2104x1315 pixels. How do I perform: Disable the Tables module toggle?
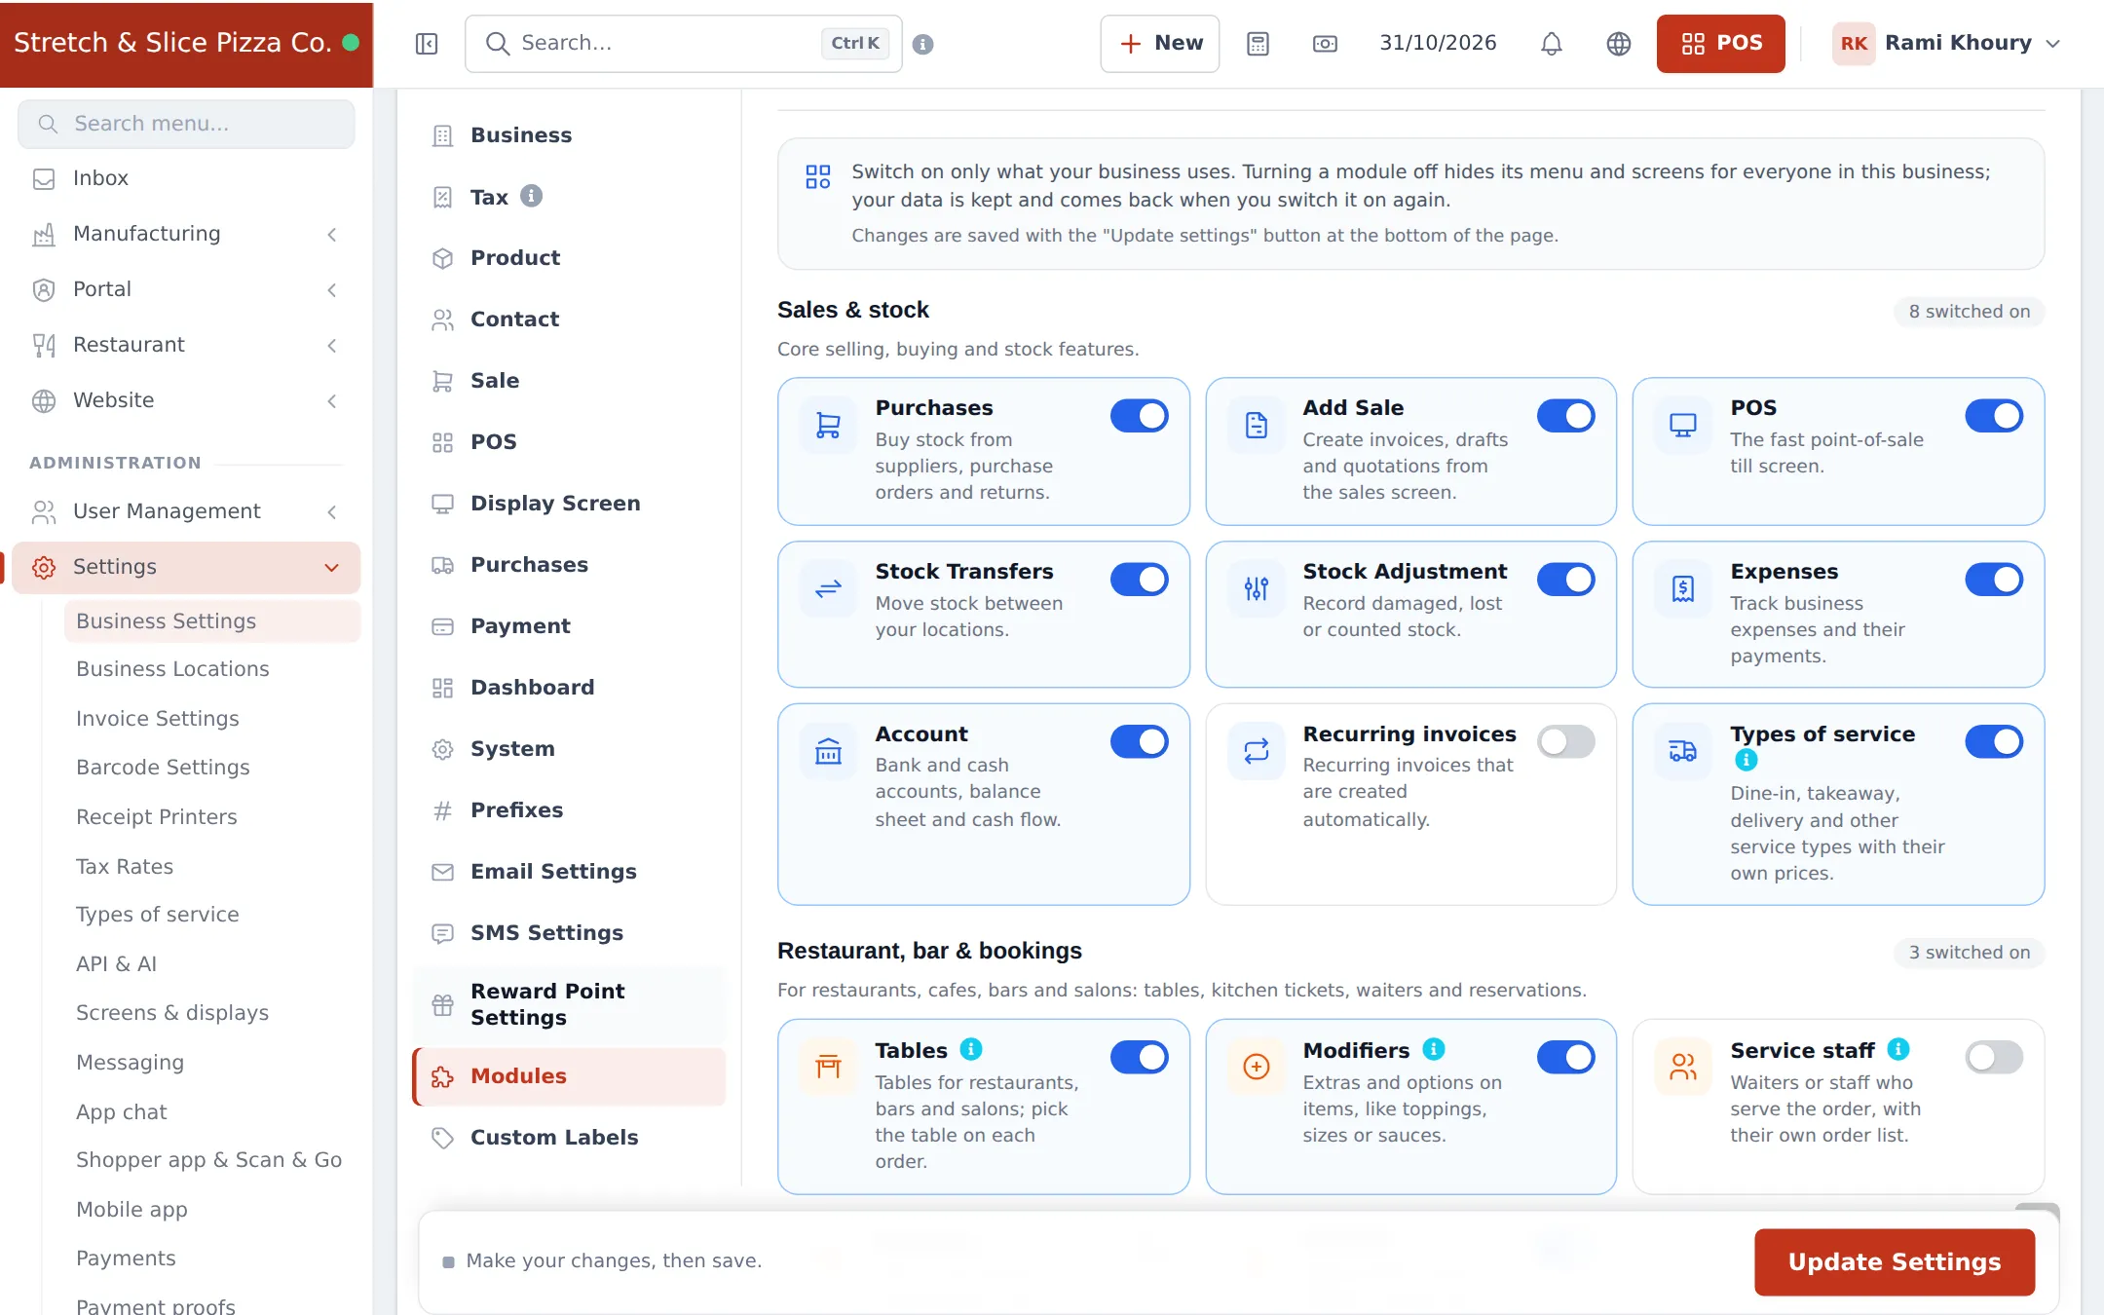pos(1139,1057)
